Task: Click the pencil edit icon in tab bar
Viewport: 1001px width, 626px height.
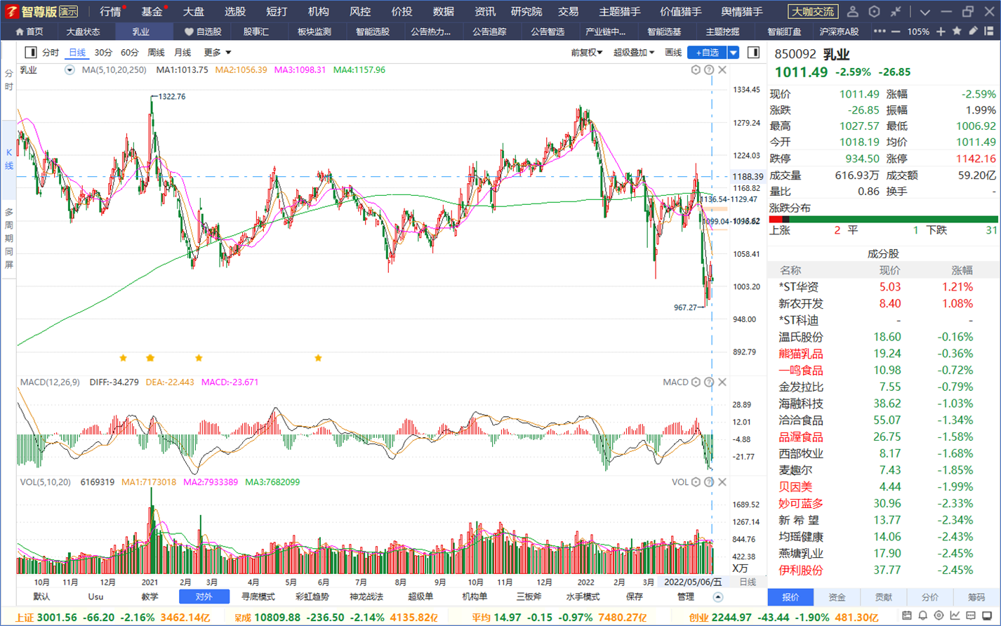Action: pyautogui.click(x=973, y=31)
